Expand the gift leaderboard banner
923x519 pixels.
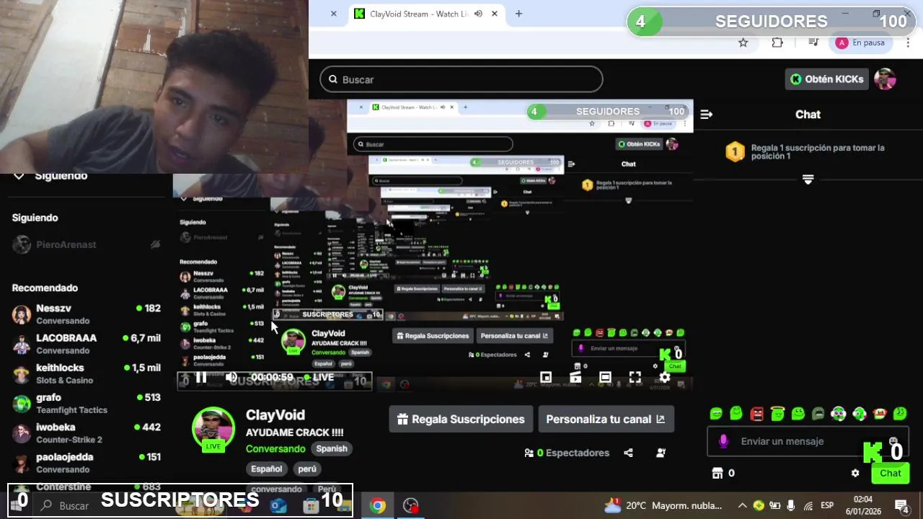point(808,179)
